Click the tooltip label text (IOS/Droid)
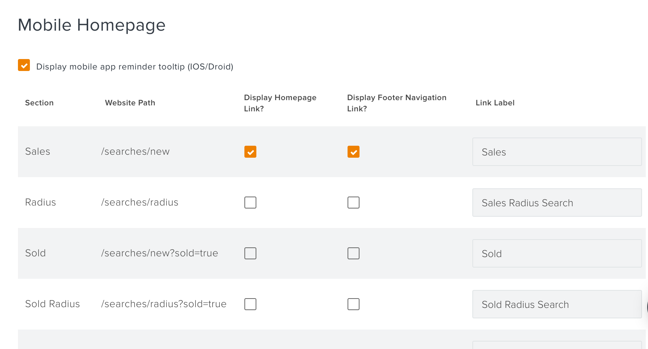Viewport: 648px width, 349px height. [x=135, y=67]
